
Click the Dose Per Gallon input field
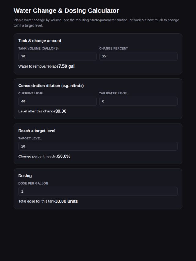click(x=98, y=191)
